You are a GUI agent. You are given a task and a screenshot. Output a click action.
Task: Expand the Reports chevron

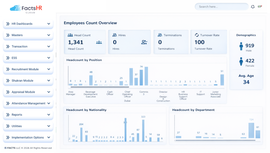[49, 115]
